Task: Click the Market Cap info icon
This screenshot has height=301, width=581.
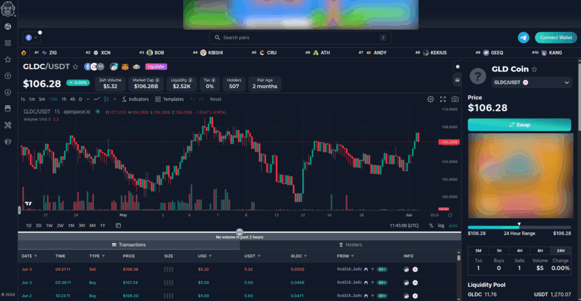Action: tap(158, 80)
